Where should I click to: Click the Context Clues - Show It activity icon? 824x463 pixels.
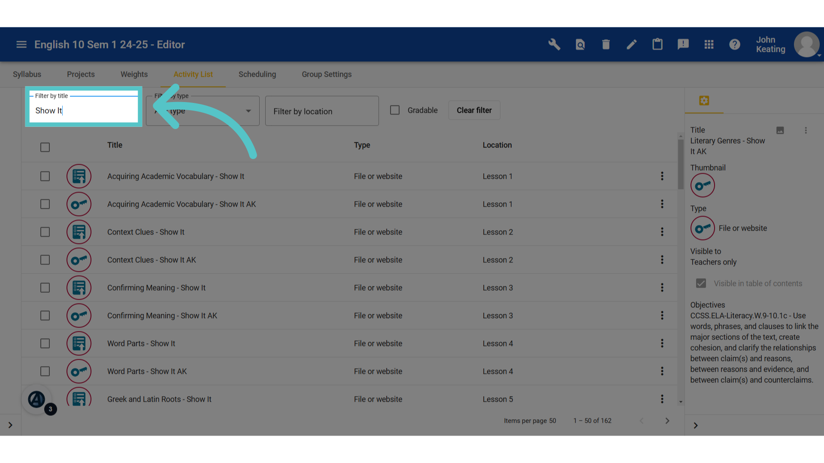[79, 232]
